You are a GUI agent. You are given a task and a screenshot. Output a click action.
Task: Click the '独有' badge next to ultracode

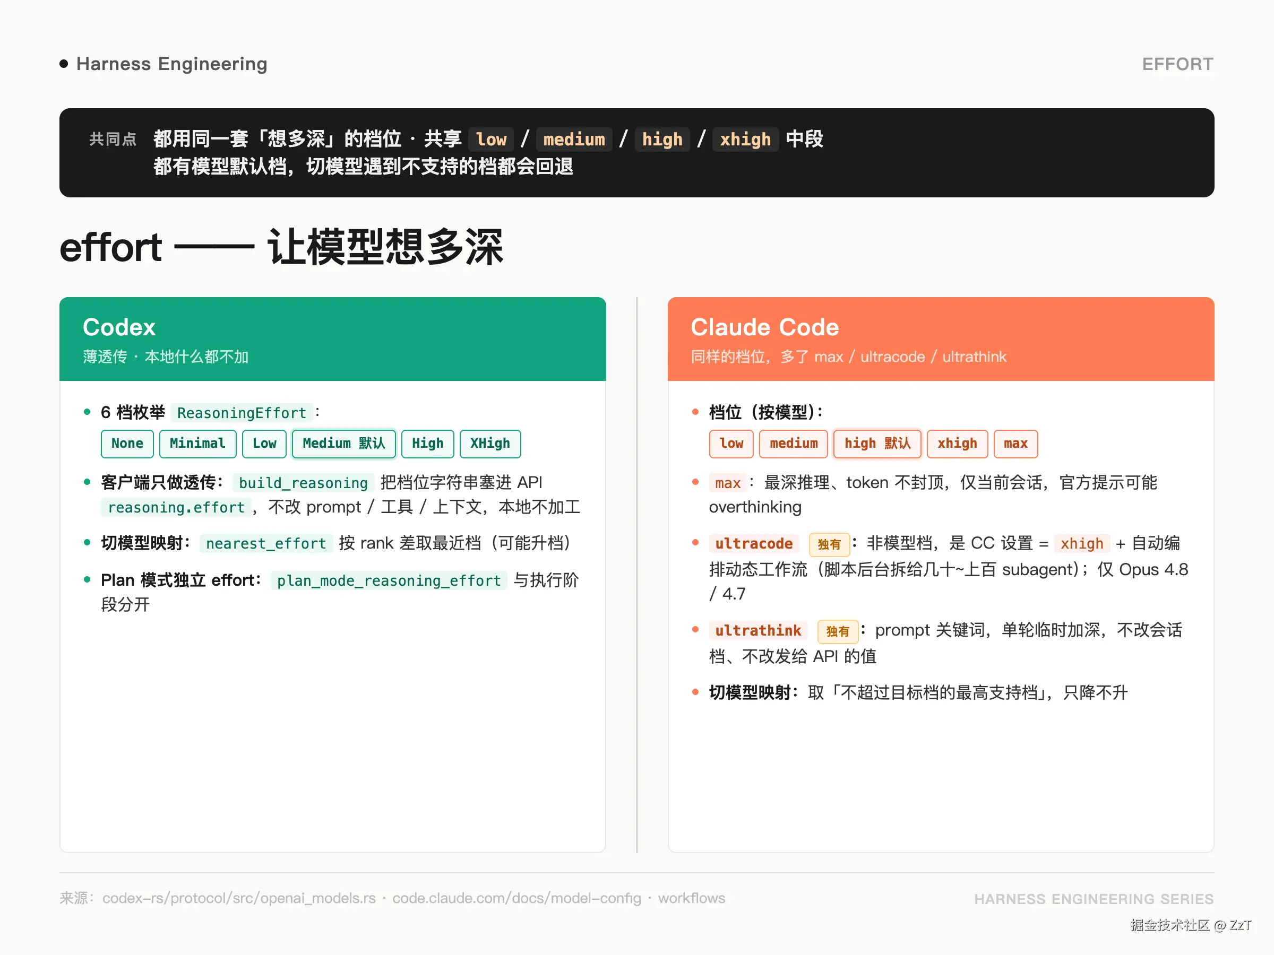coord(829,544)
